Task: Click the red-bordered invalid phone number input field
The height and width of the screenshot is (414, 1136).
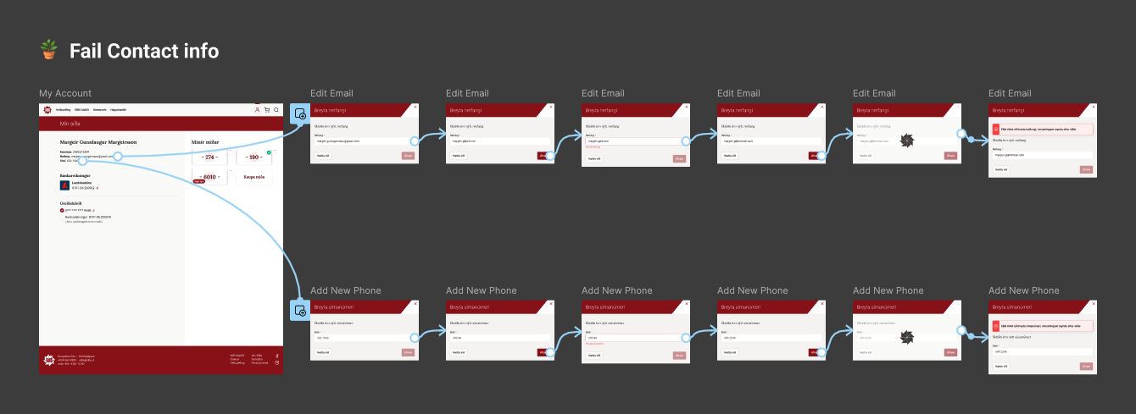Action: point(636,338)
